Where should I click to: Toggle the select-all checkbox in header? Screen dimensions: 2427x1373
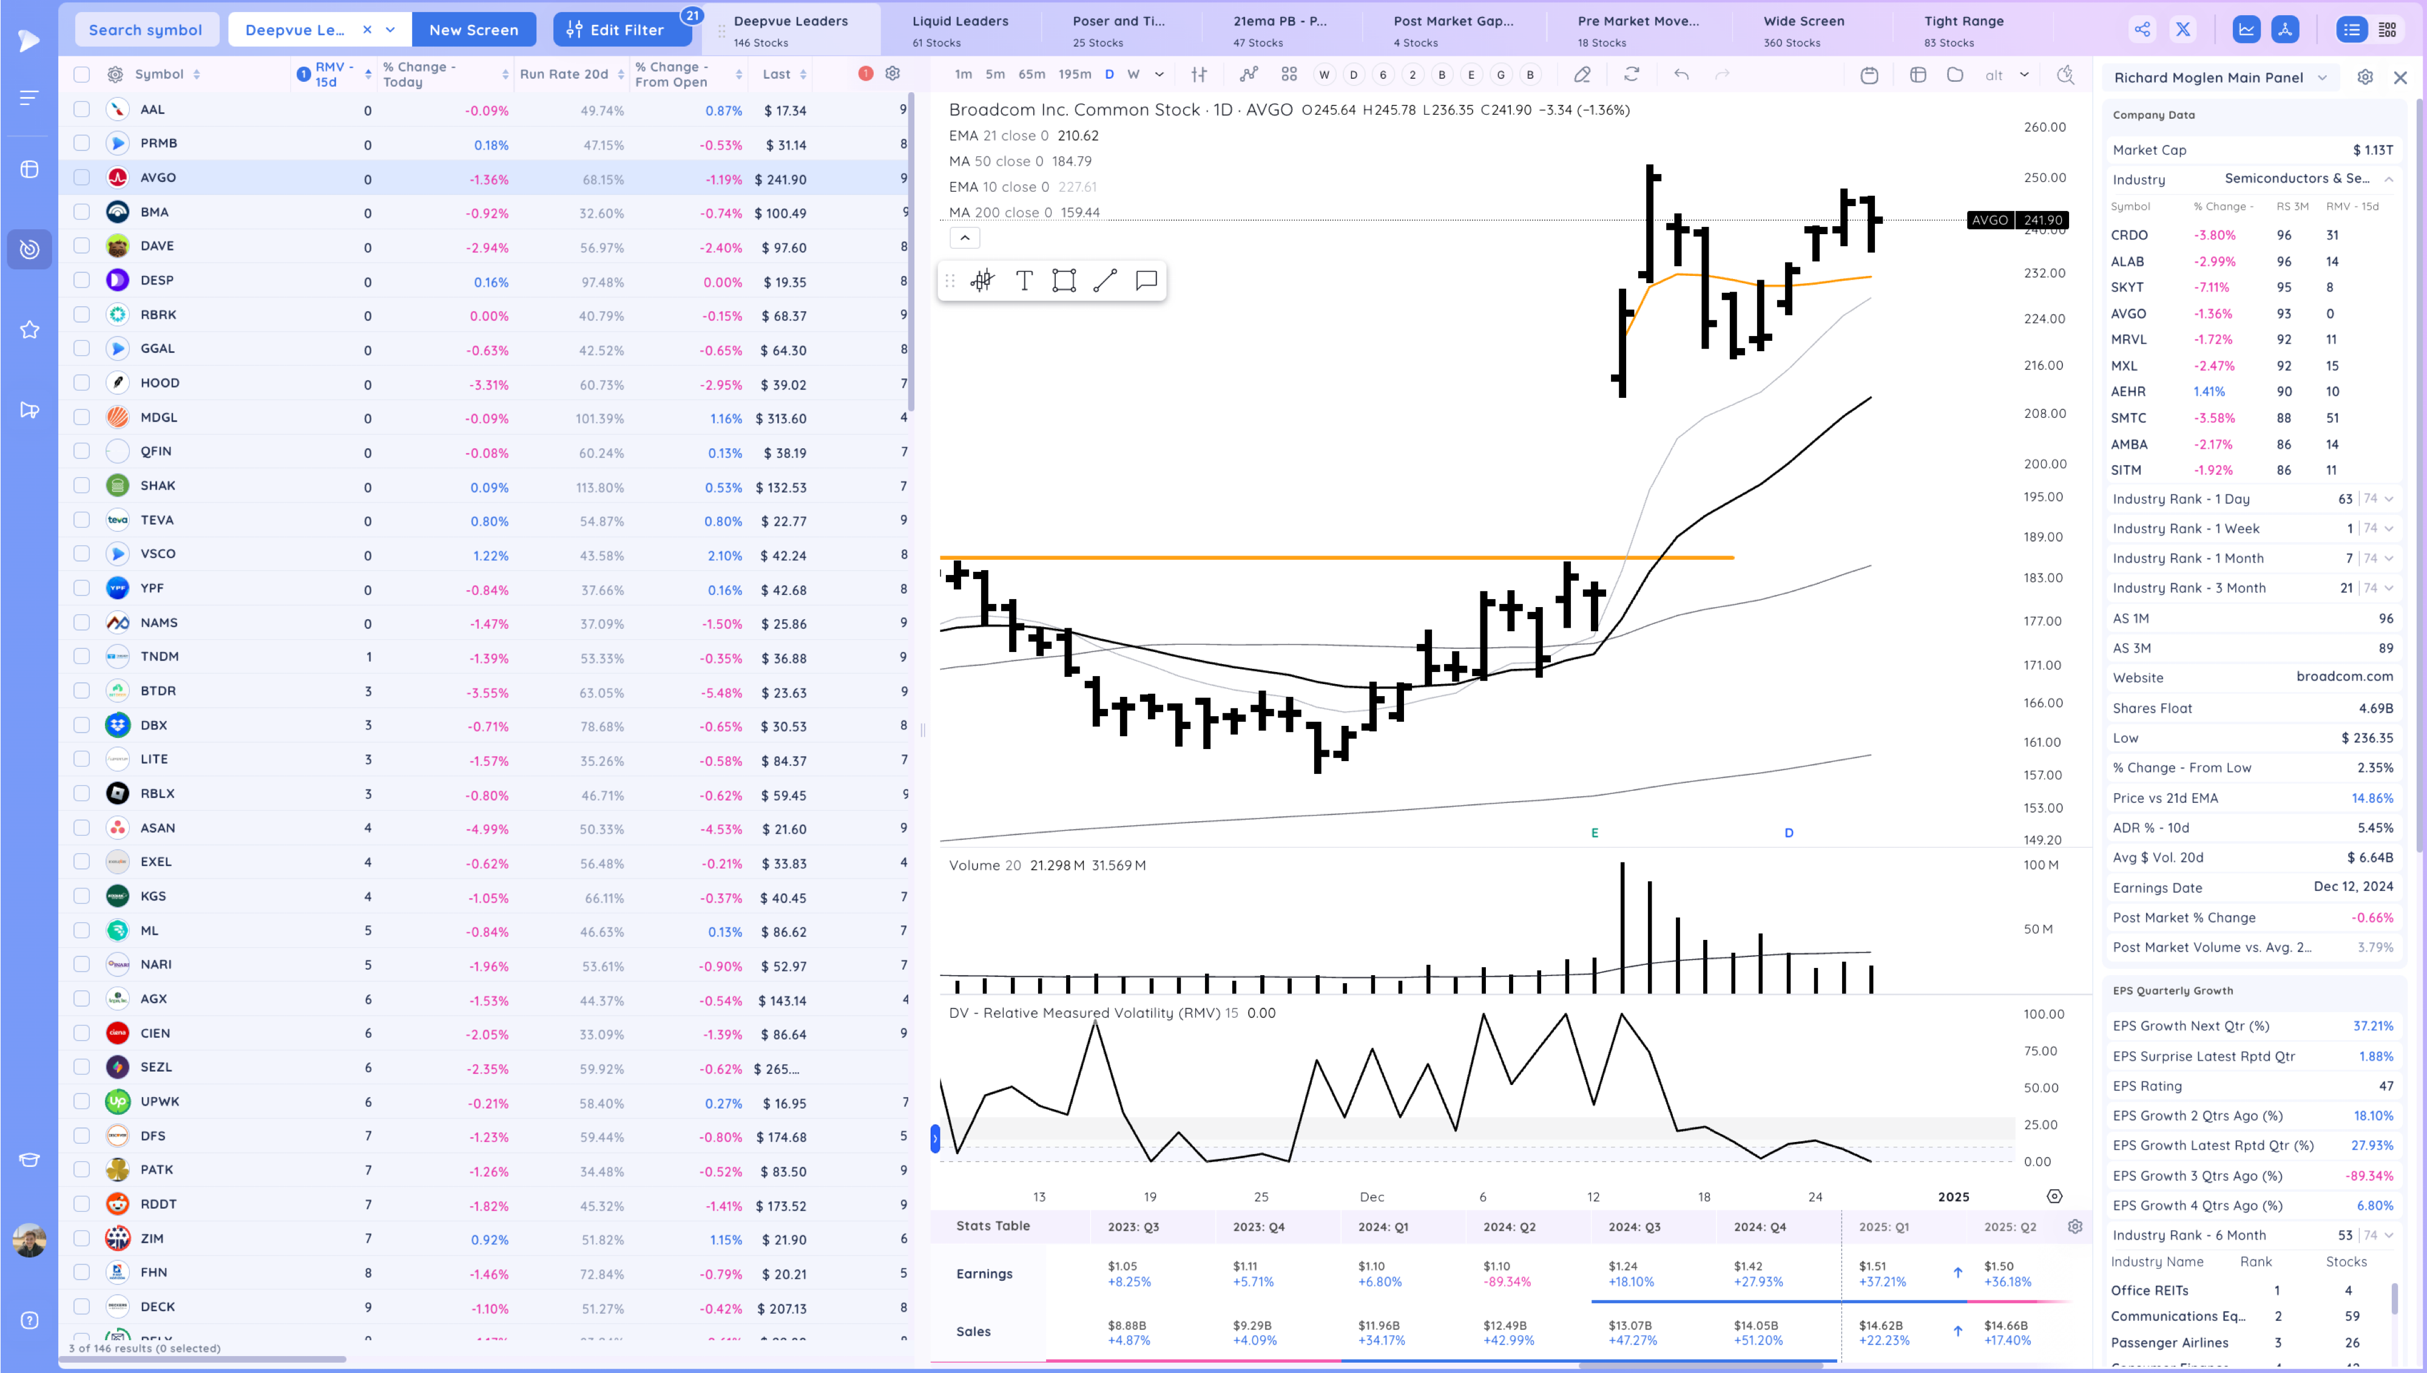pos(82,75)
